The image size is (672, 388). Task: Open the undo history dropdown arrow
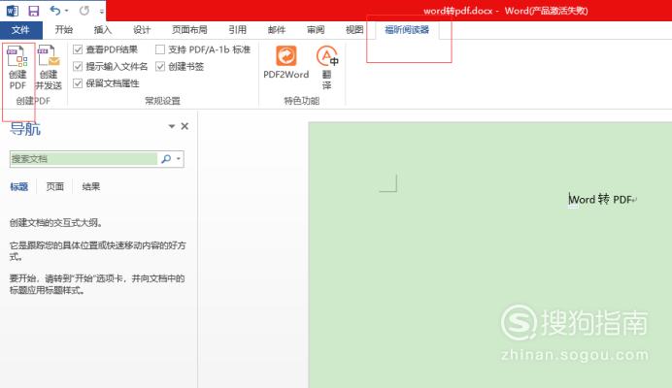(x=66, y=11)
